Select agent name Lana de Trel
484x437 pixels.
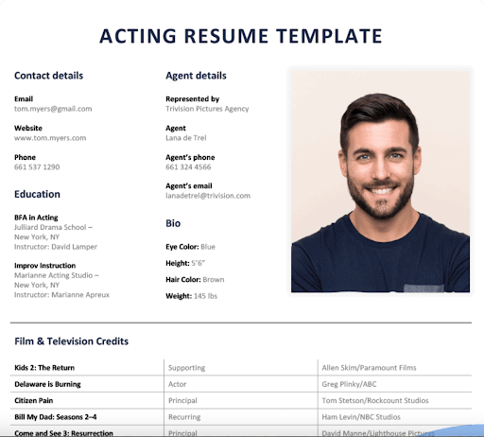[x=186, y=138]
